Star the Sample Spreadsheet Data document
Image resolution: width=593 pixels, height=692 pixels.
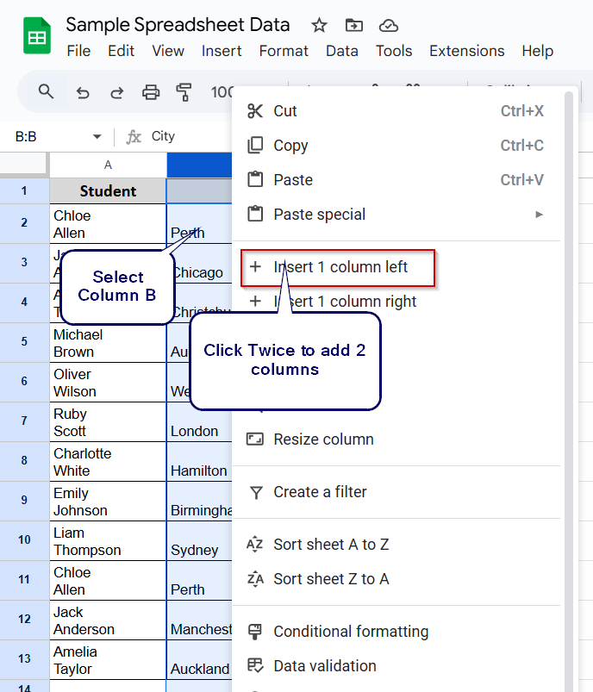point(319,26)
